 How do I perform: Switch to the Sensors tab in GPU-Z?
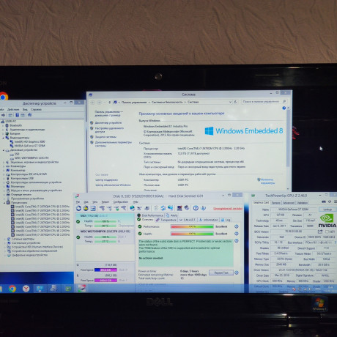click(x=276, y=203)
